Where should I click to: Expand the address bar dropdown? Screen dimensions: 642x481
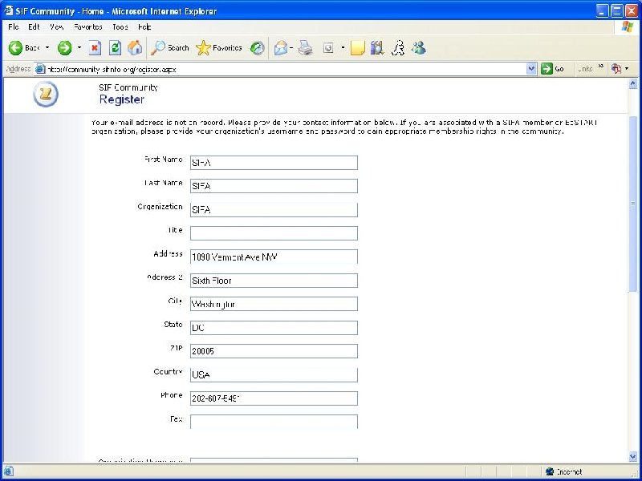[x=531, y=69]
